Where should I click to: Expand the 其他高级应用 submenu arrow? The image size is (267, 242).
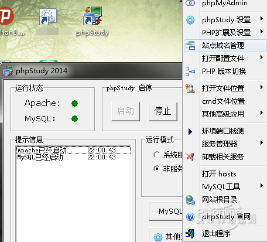(x=262, y=113)
